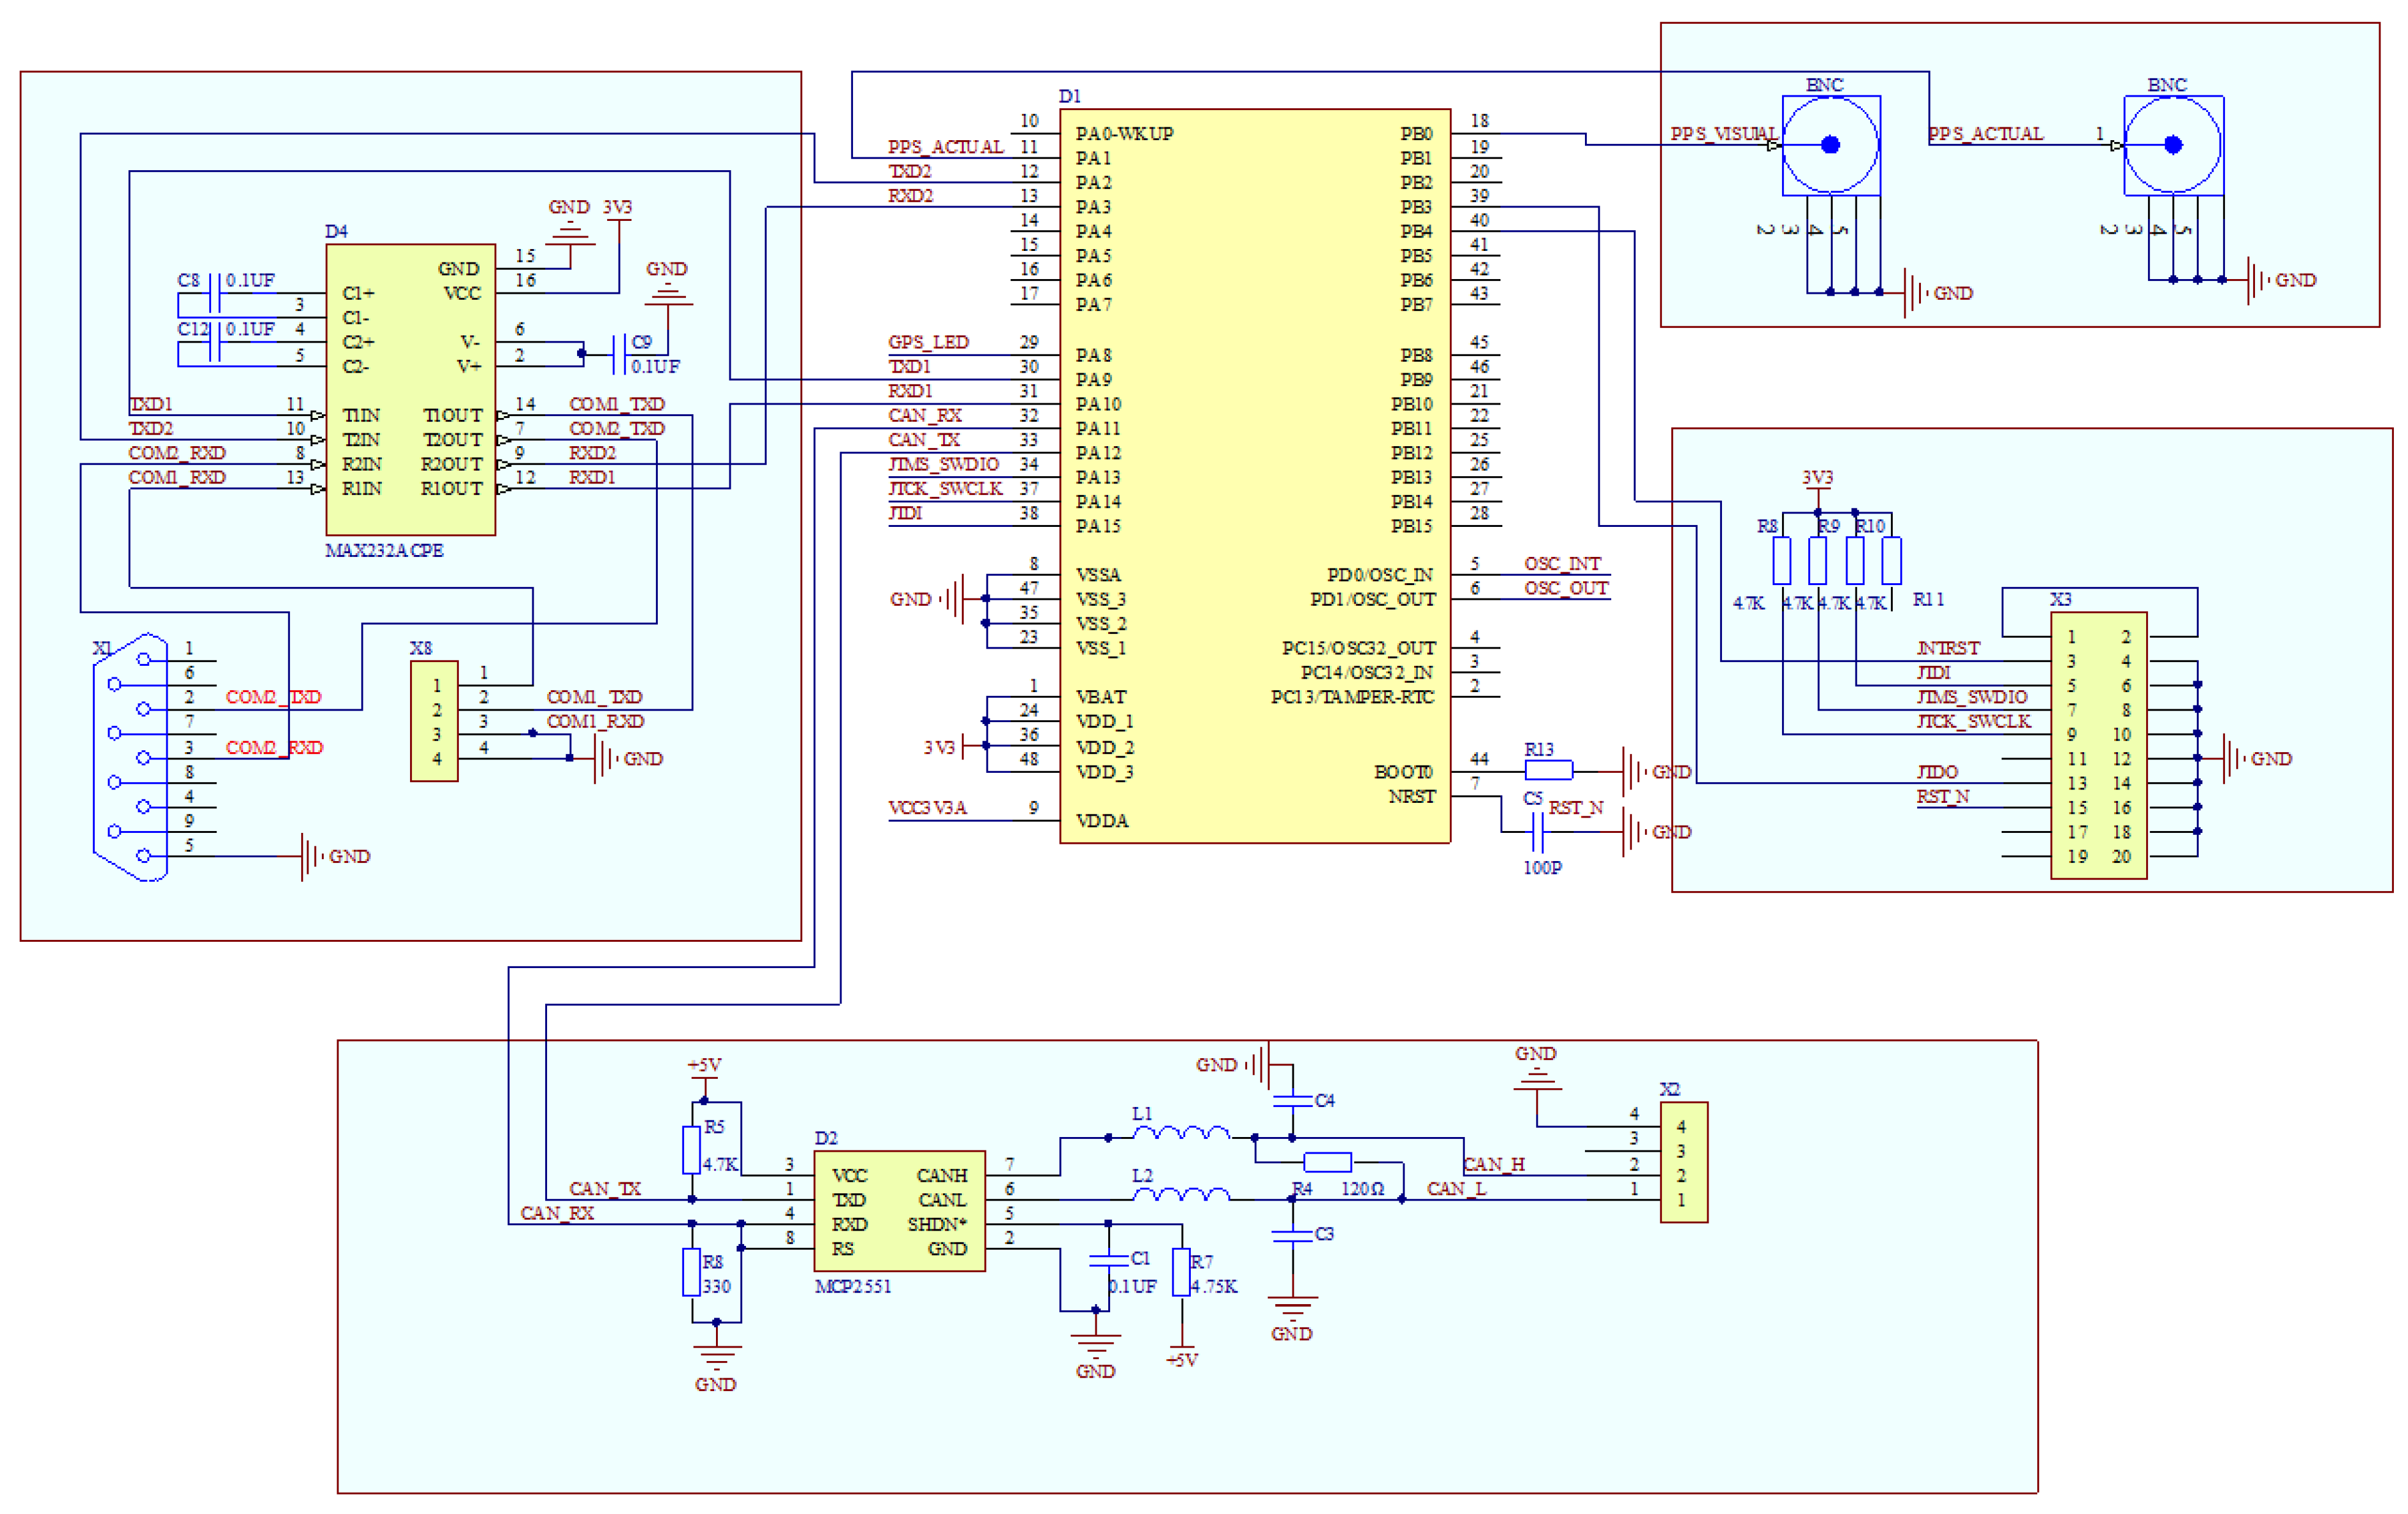Image resolution: width=2408 pixels, height=1514 pixels.
Task: Select resistor R13 on BOOT0 line
Action: point(1548,770)
